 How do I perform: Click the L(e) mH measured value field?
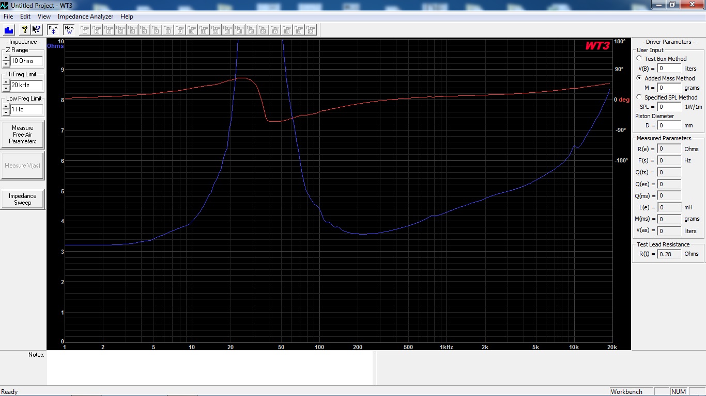pos(669,207)
